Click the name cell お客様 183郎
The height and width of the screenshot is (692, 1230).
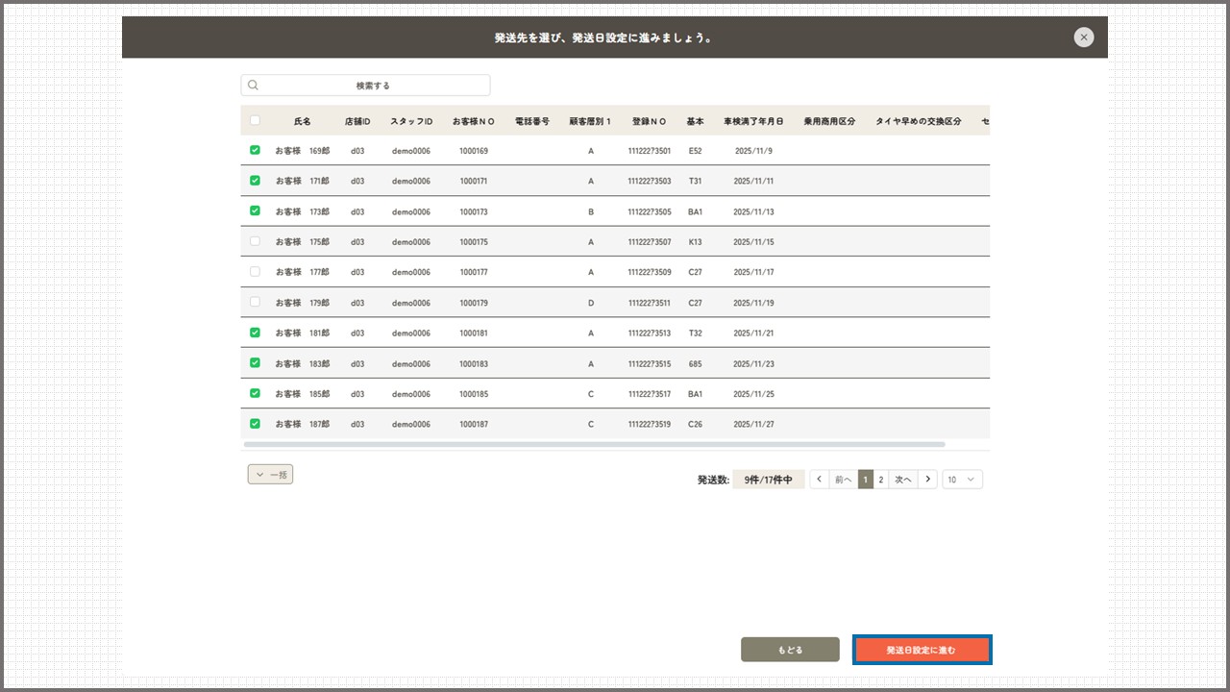[x=303, y=363]
